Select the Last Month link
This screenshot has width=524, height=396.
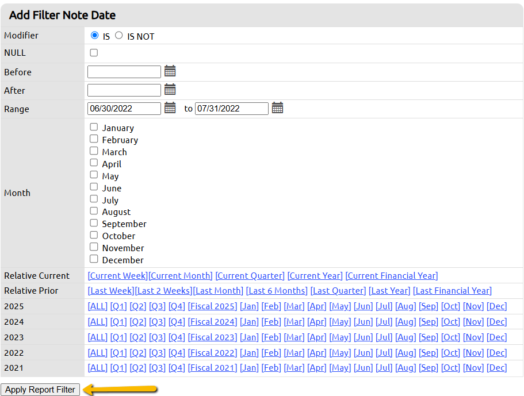pyautogui.click(x=218, y=291)
